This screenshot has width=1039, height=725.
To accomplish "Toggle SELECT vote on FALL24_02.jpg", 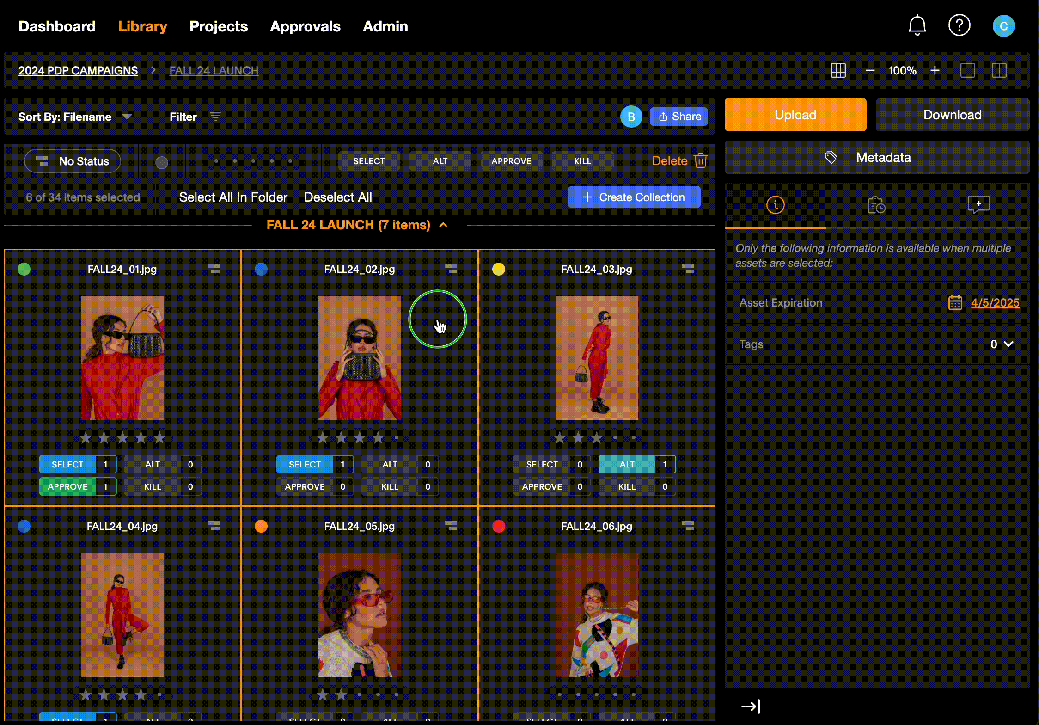I will tap(315, 464).
